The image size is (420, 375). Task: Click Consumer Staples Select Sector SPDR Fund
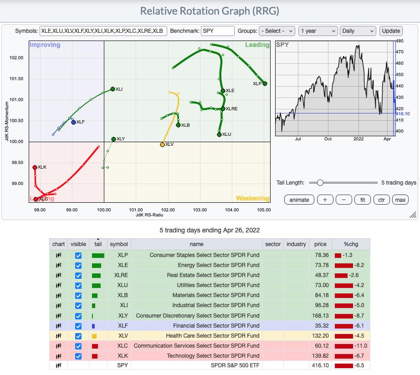click(205, 255)
